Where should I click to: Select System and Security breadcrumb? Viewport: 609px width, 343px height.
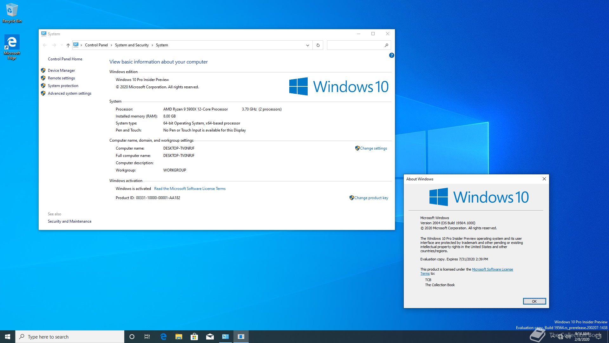click(x=132, y=45)
